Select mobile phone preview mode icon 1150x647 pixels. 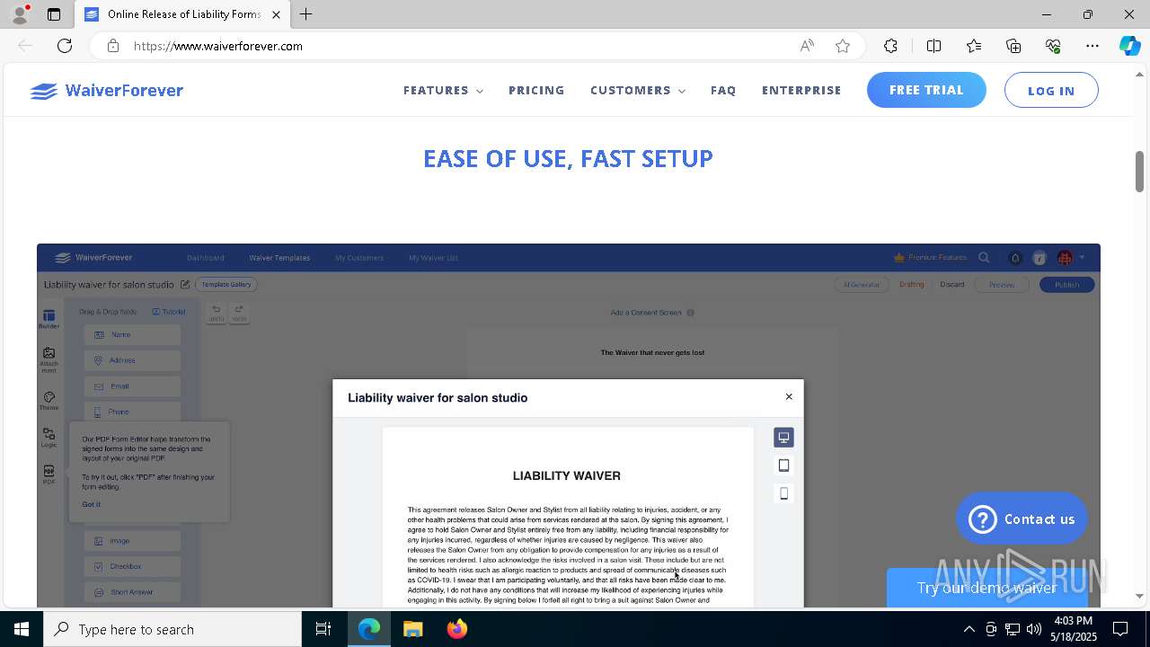[x=783, y=493]
